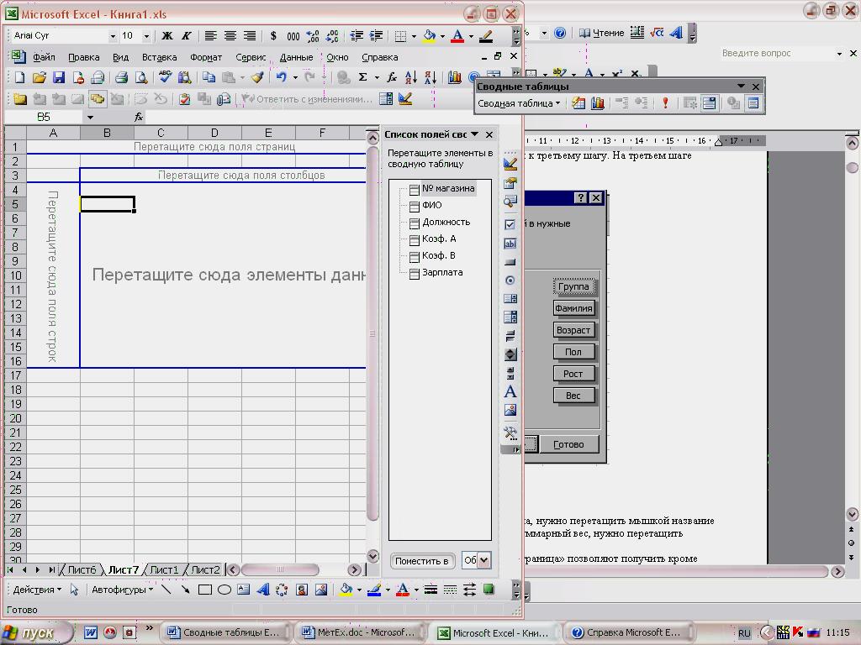Sort descending Я to А
The image size is (861, 645).
pyautogui.click(x=430, y=77)
